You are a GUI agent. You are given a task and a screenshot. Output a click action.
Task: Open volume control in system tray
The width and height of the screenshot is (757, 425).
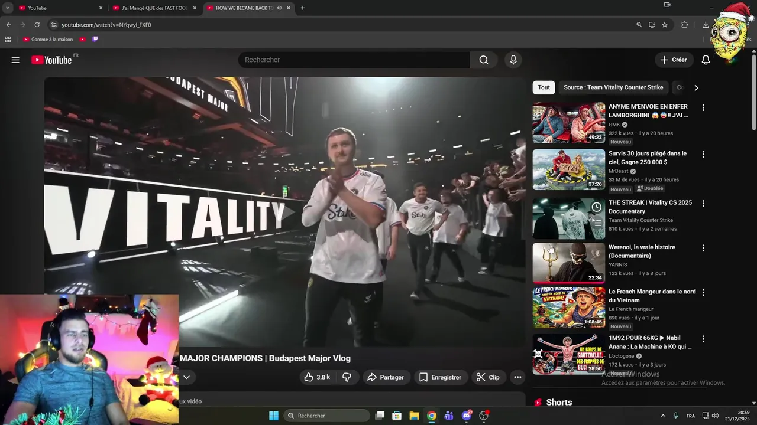click(x=715, y=416)
